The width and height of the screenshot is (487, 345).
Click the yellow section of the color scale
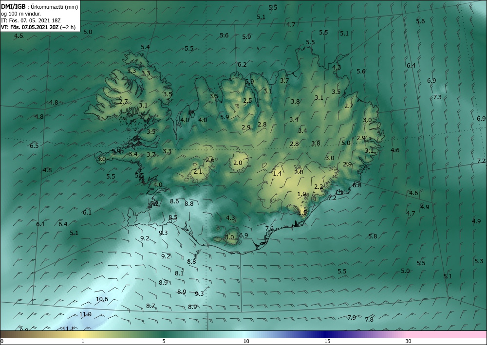(81, 334)
